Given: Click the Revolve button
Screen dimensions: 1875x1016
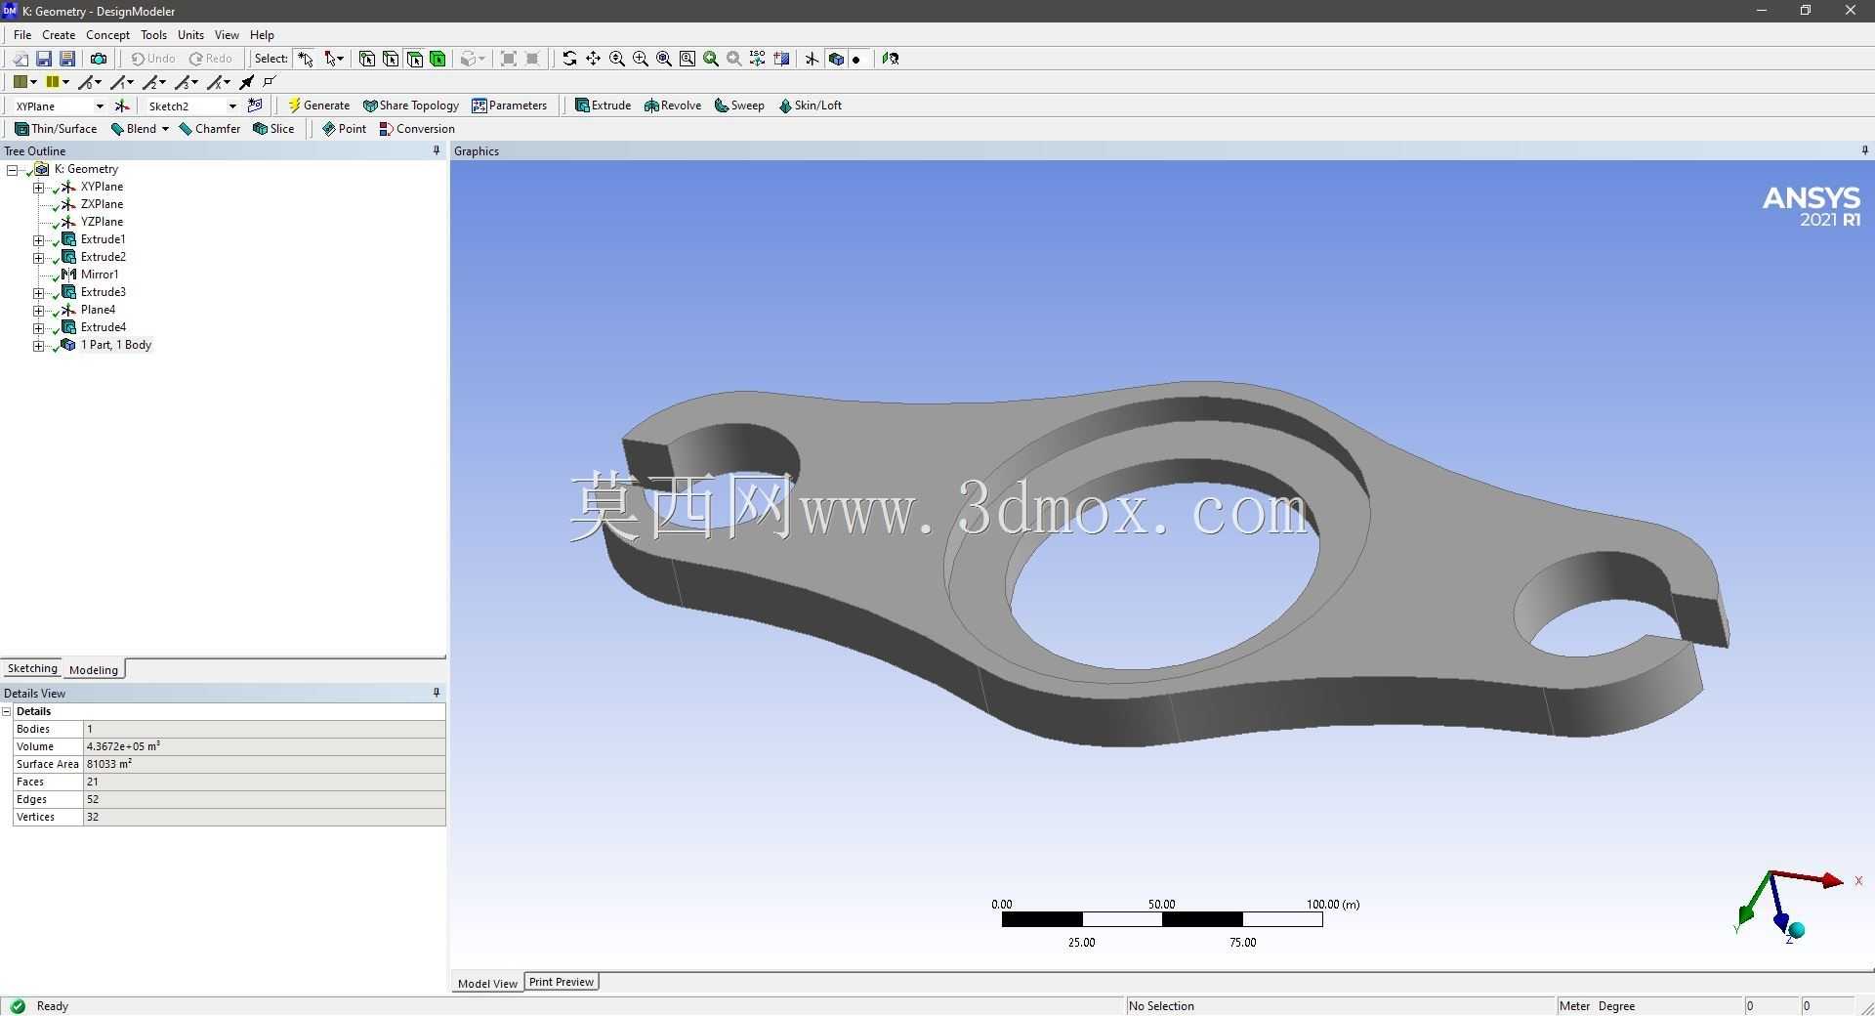Looking at the screenshot, I should [673, 106].
